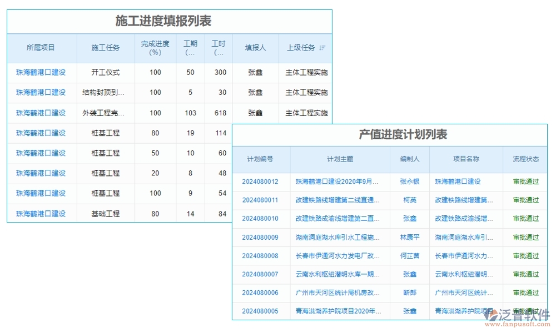Screen dimensions: 556x333
Task: Click the sort icon beside 上级任务 column header
Action: [x=323, y=48]
